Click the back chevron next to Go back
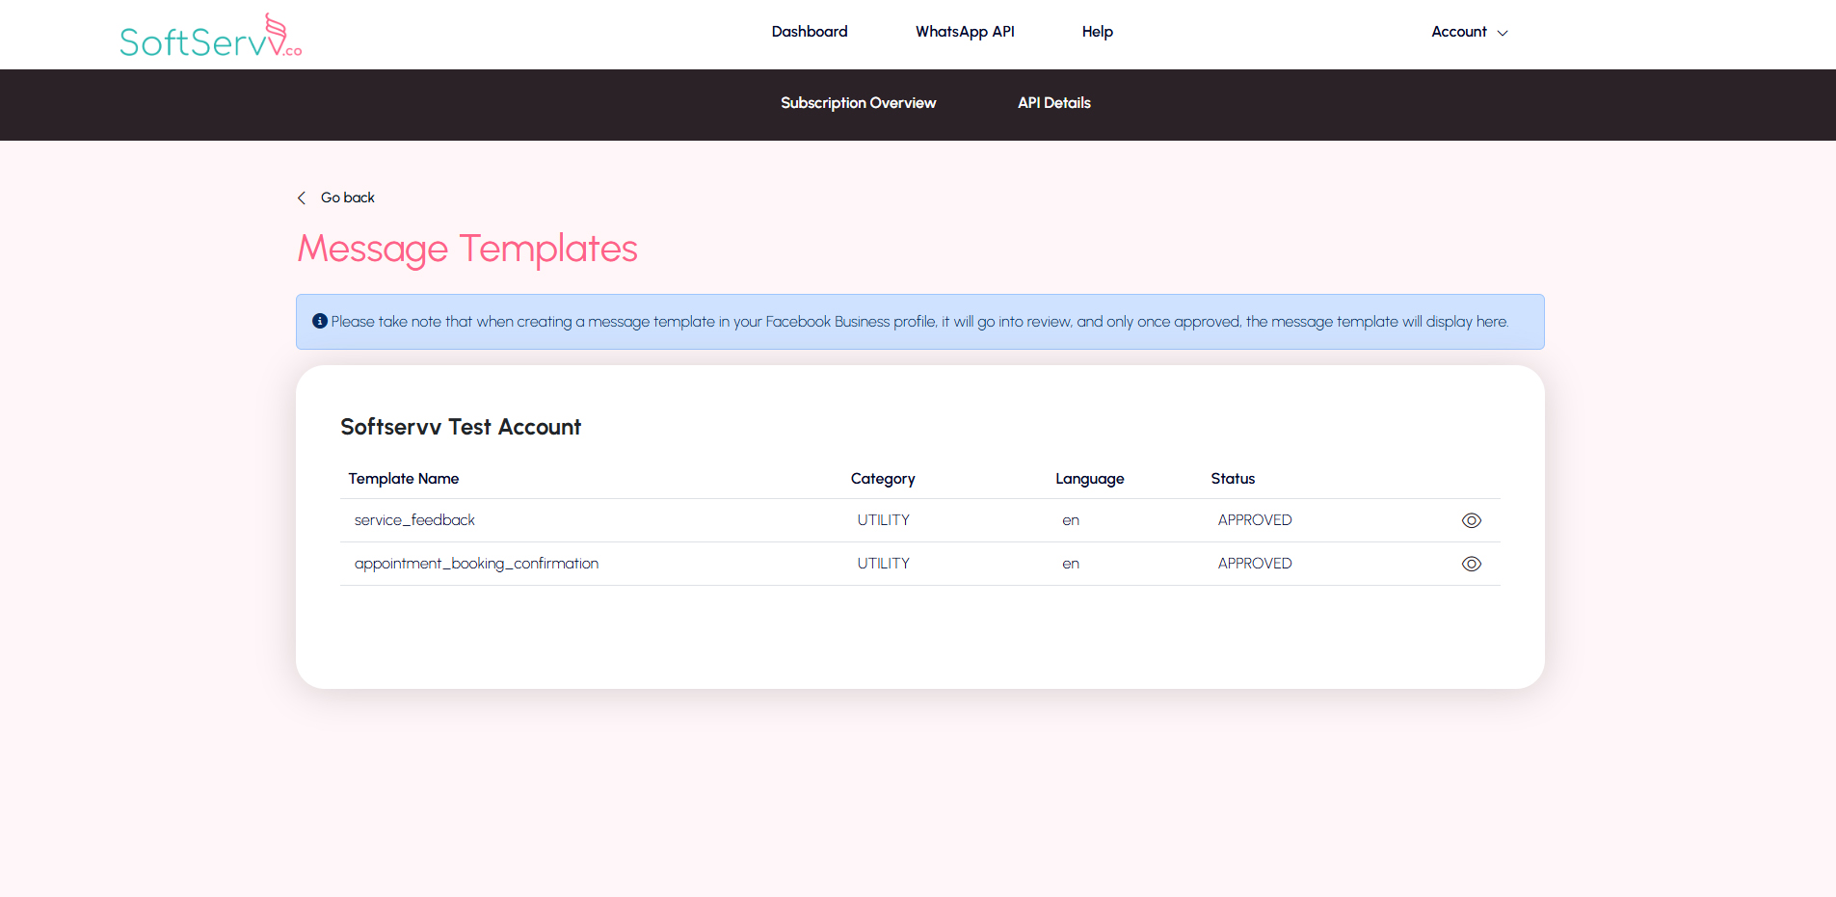Viewport: 1836px width, 897px height. 302,198
